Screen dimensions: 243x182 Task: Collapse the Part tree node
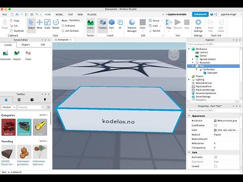[193, 66]
